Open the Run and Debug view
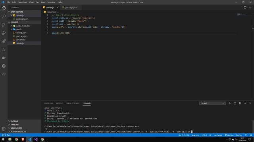The height and width of the screenshot is (142, 254). [4, 33]
